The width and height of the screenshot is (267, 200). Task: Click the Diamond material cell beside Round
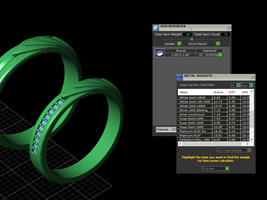click(209, 51)
